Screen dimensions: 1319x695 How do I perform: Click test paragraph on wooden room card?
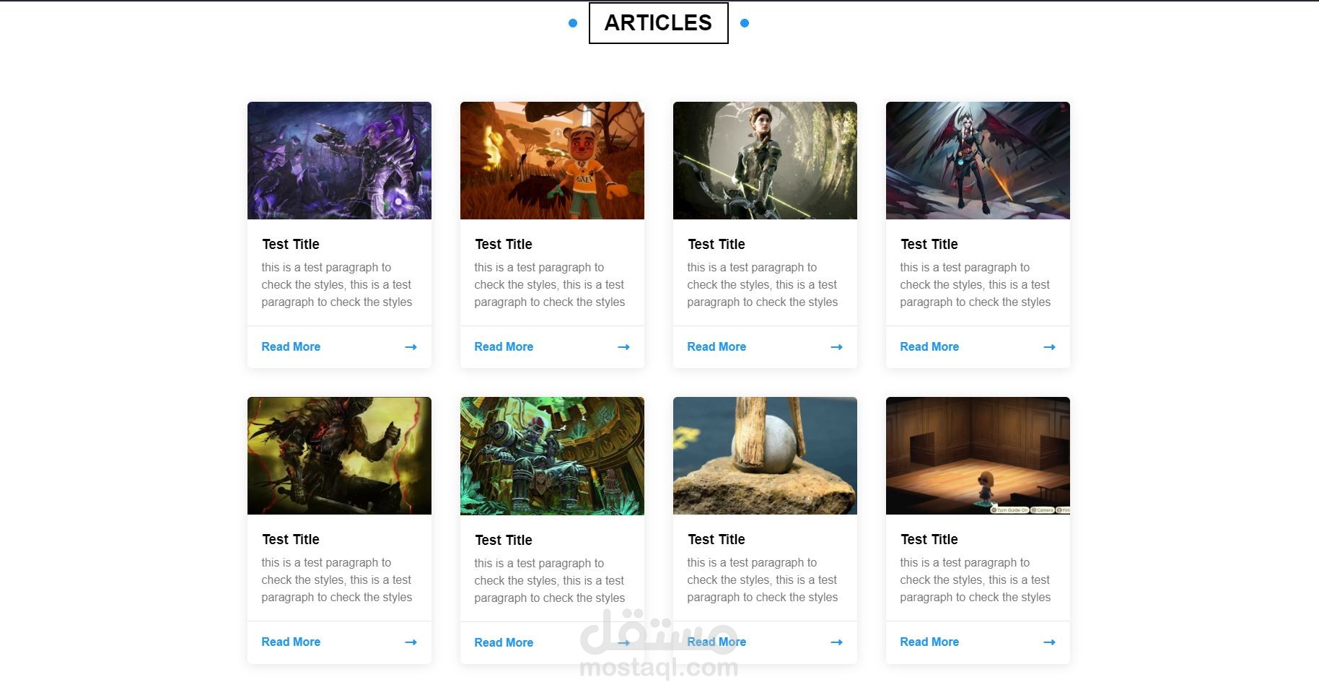click(976, 580)
